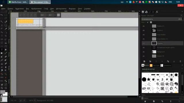Lower the selected layer one step
The image size is (184, 103).
pos(162,61)
